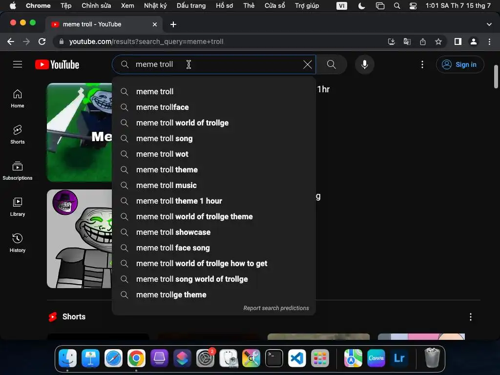Go to Home in the sidebar
Viewport: 500px width, 375px height.
(x=18, y=99)
